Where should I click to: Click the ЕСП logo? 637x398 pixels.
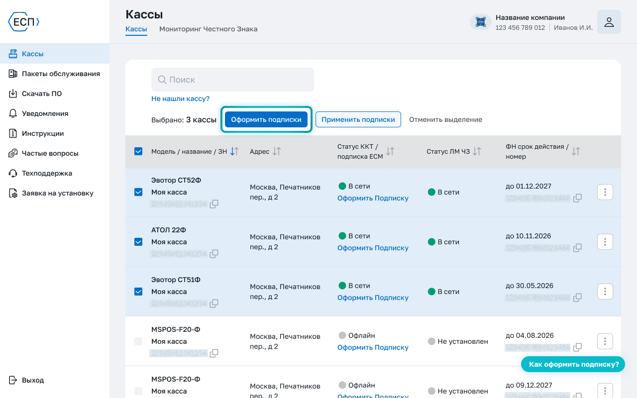23,22
